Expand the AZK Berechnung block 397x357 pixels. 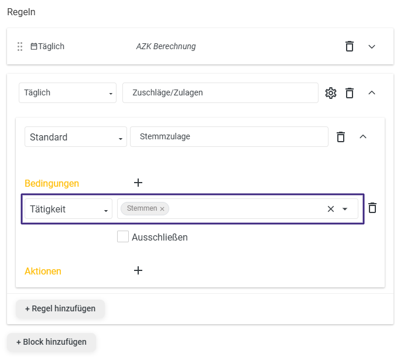[372, 47]
